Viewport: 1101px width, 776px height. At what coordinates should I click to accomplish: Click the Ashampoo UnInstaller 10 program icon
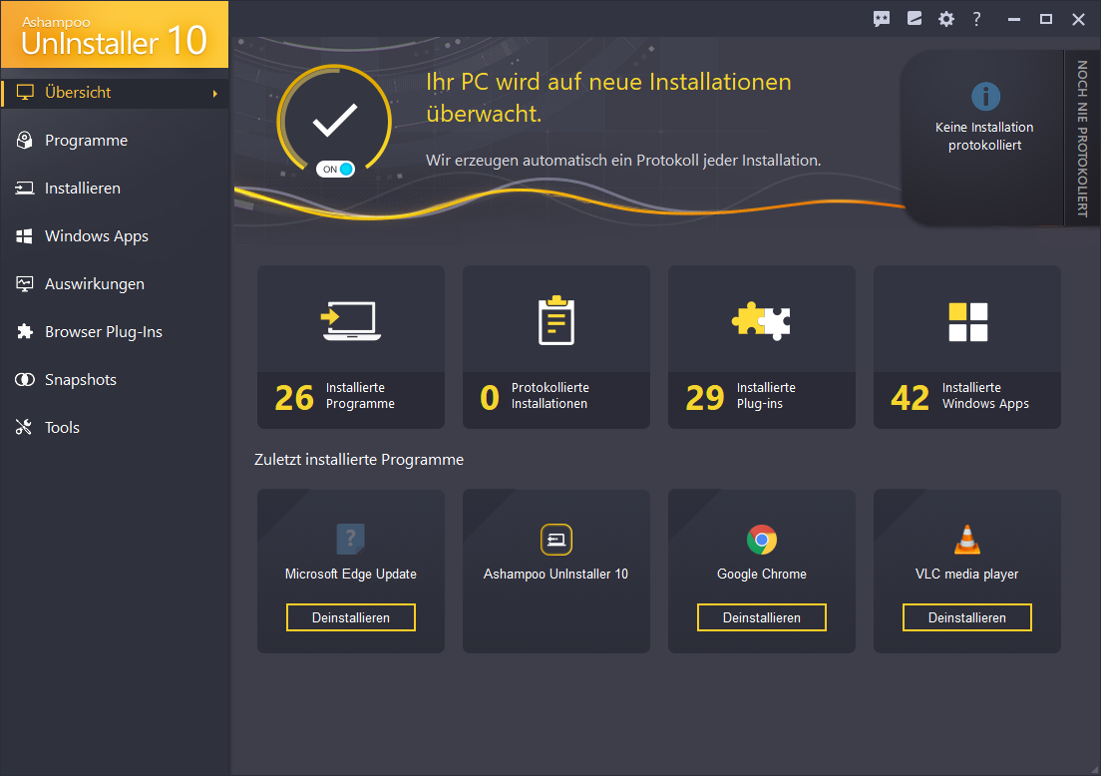[x=555, y=540]
